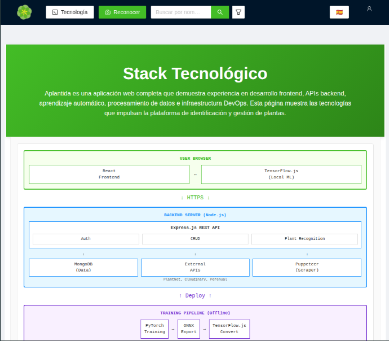389x341 pixels.
Task: Select the TensorFlow.js (Local ML) box
Action: pyautogui.click(x=281, y=174)
